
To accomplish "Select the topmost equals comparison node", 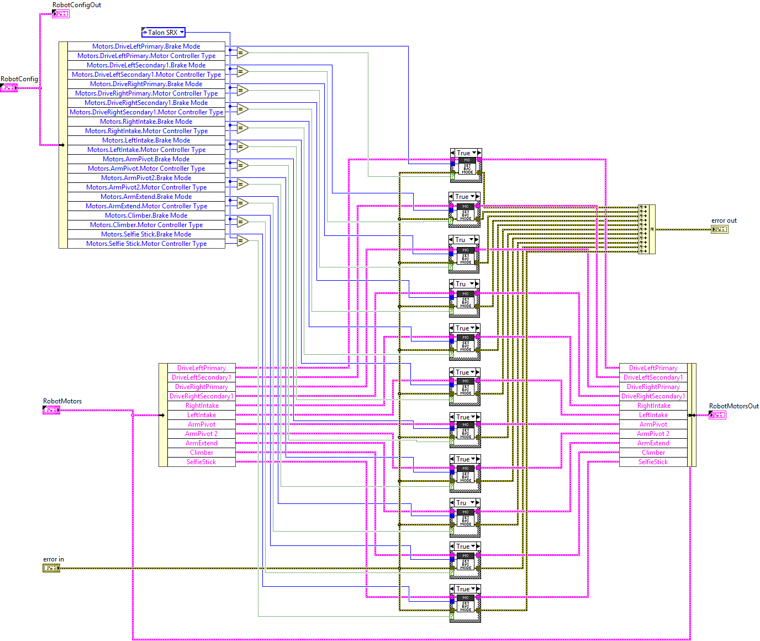I will 242,52.
